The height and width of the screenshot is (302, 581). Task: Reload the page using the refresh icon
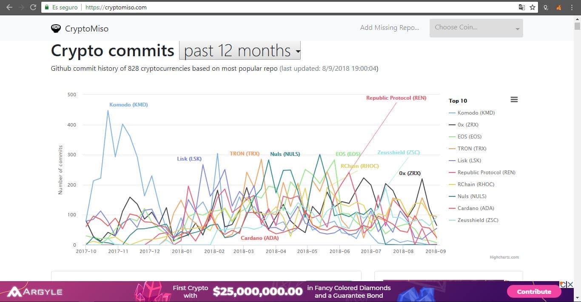pyautogui.click(x=33, y=7)
